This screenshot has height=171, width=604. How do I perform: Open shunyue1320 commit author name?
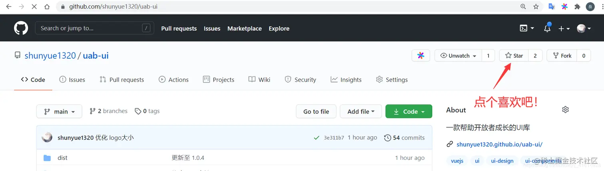(x=75, y=137)
